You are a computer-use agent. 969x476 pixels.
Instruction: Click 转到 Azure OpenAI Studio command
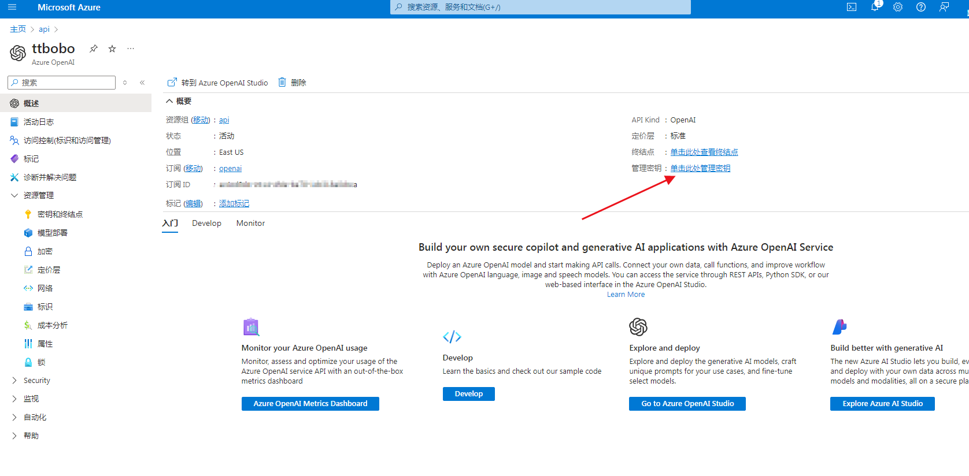coord(218,83)
